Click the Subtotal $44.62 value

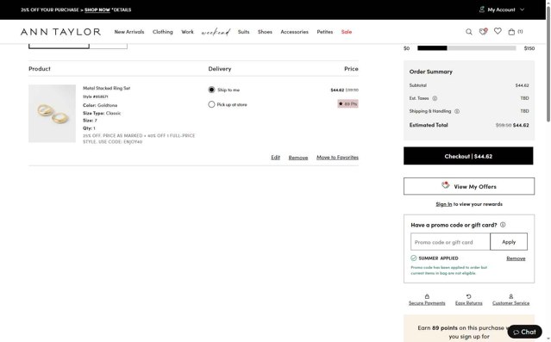(x=523, y=85)
